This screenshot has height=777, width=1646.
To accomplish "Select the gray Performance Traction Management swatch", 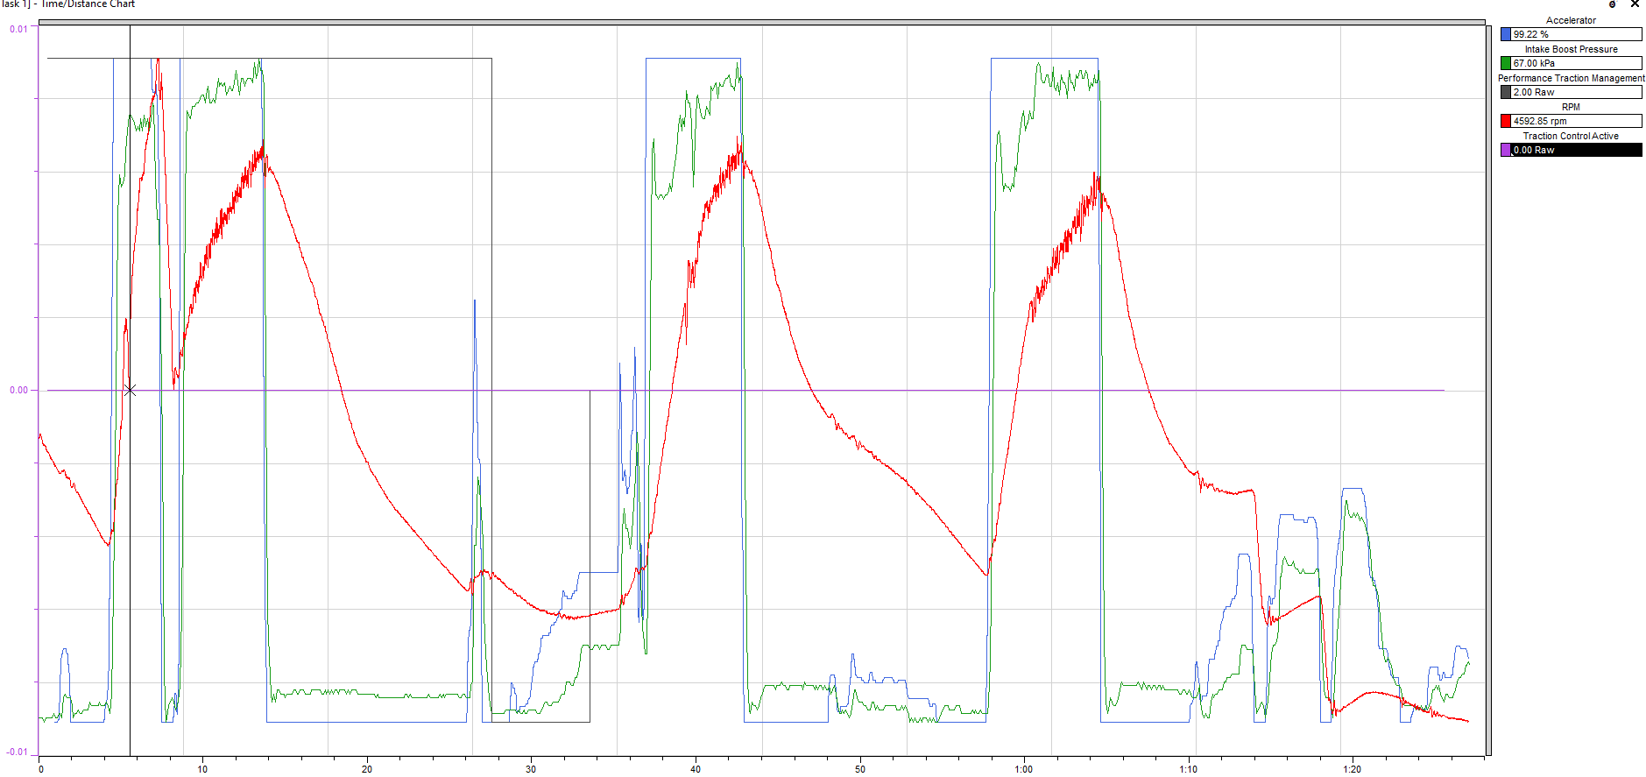I will pos(1506,92).
